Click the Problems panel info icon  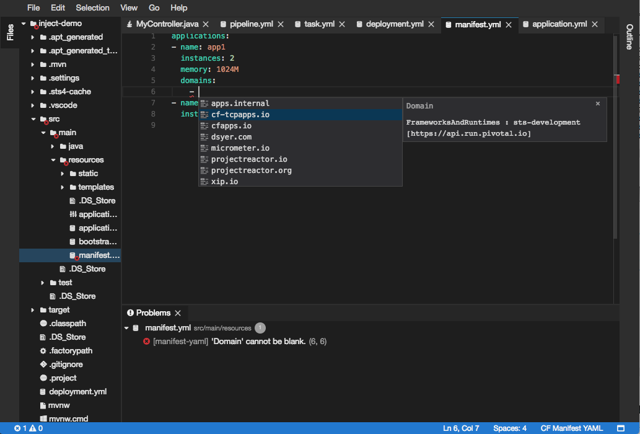[x=130, y=313]
